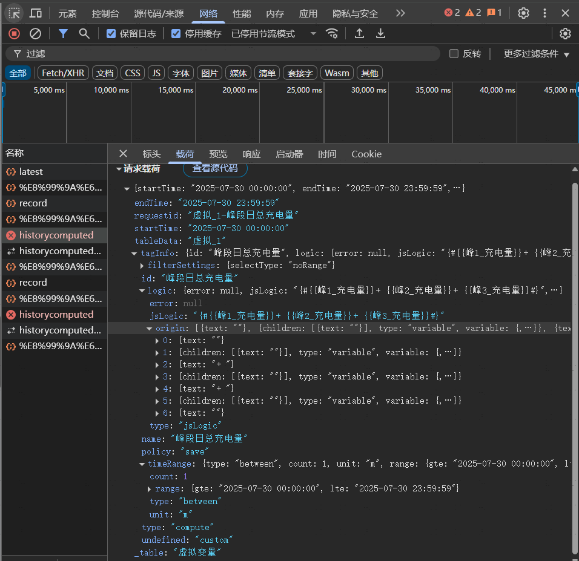Click the 名称 column header
Image resolution: width=579 pixels, height=561 pixels.
55,153
